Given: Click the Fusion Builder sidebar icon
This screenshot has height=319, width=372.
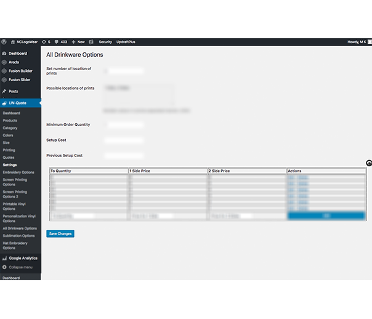Looking at the screenshot, I should (4, 71).
